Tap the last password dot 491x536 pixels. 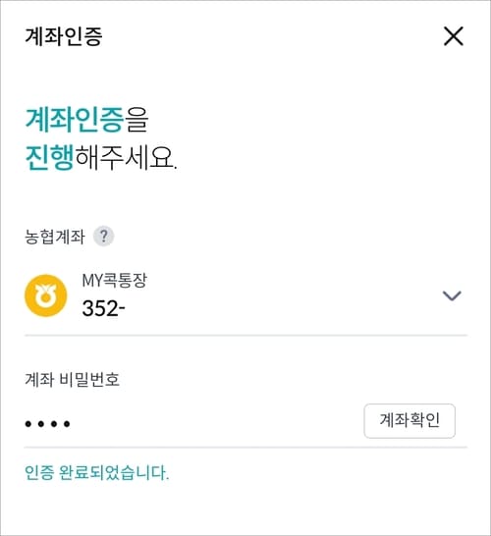click(67, 424)
